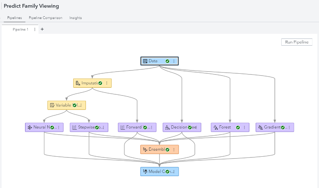The image size is (319, 188).
Task: Click the green check on Decision Tree node
Action: point(190,127)
